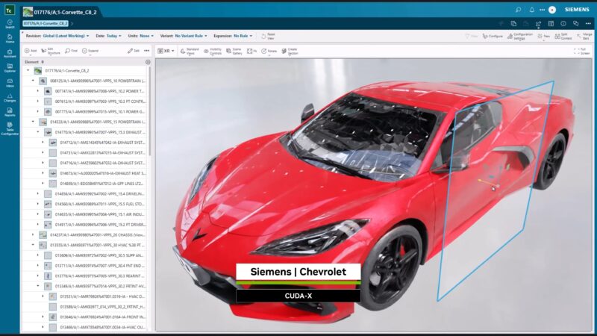Open the tree table settings gear

coord(148,62)
